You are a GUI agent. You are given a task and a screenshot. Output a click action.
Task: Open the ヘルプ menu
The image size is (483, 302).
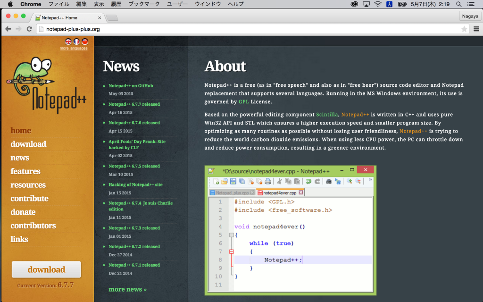(x=236, y=4)
